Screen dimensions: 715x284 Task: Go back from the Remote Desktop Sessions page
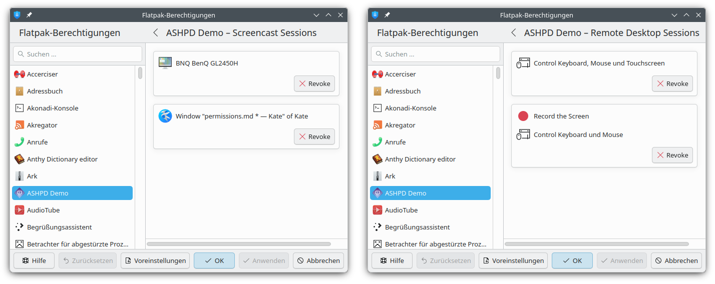pyautogui.click(x=514, y=32)
